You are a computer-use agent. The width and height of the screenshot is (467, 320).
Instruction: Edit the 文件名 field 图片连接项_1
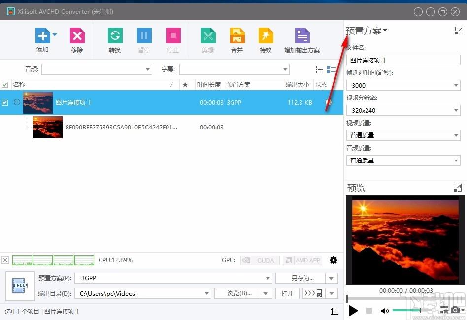(403, 60)
